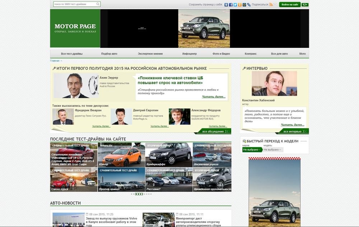Open the Россияне? test-drive tile
Screen dimensions: 359x227
(169, 180)
